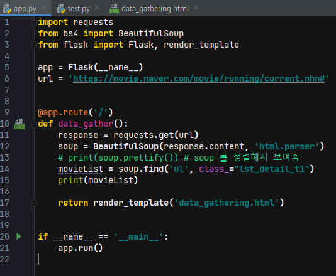
Task: Click the 'data_gathering.html' string on line 17
Action: point(227,203)
